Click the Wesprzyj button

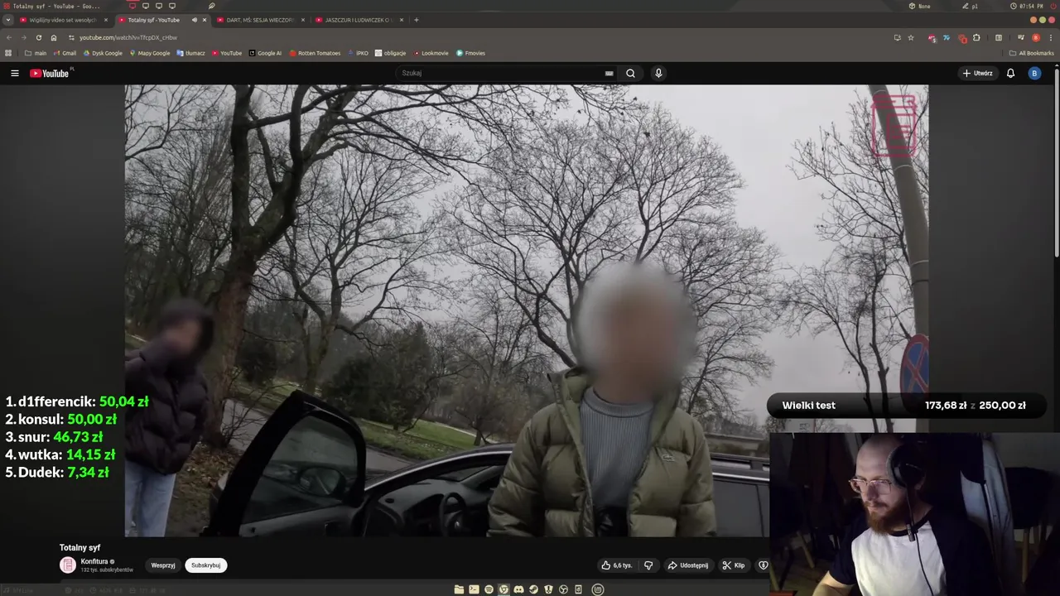pos(163,565)
